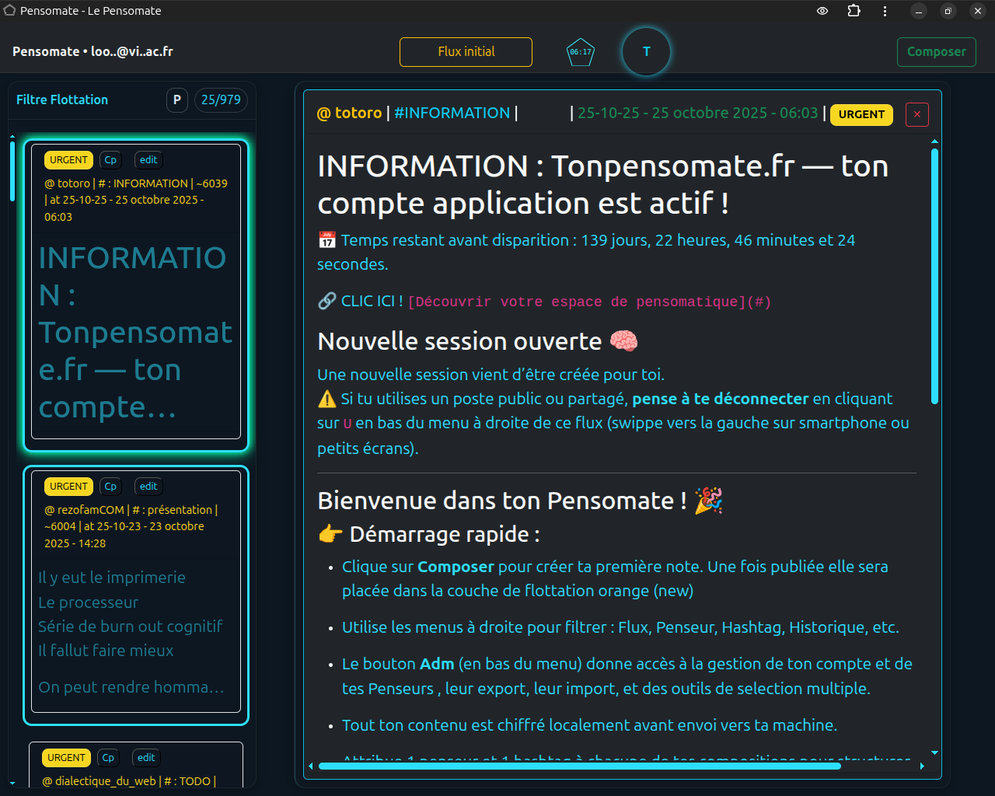Click the 25/979 counter badge
995x796 pixels.
click(x=221, y=99)
